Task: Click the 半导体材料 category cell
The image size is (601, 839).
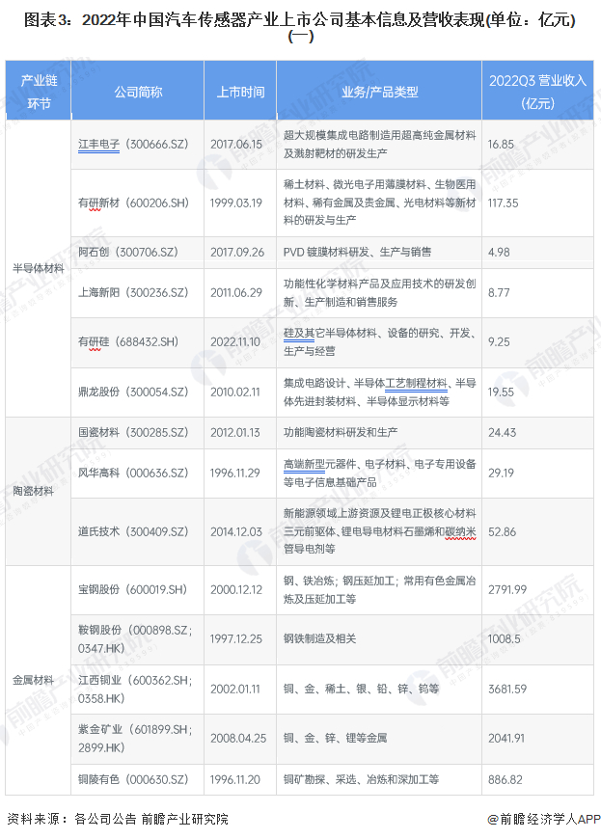Action: (39, 269)
